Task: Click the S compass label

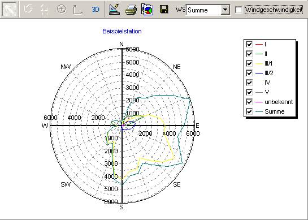Action: (x=122, y=207)
